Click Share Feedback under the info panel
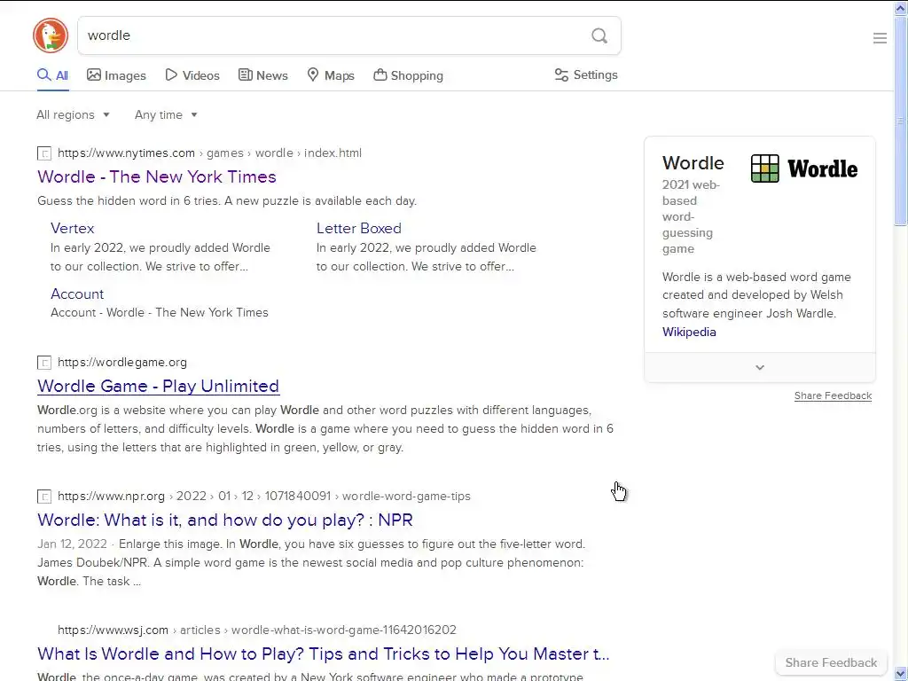Image resolution: width=908 pixels, height=681 pixels. (x=833, y=395)
